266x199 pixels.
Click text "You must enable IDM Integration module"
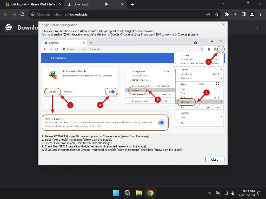[120, 34]
